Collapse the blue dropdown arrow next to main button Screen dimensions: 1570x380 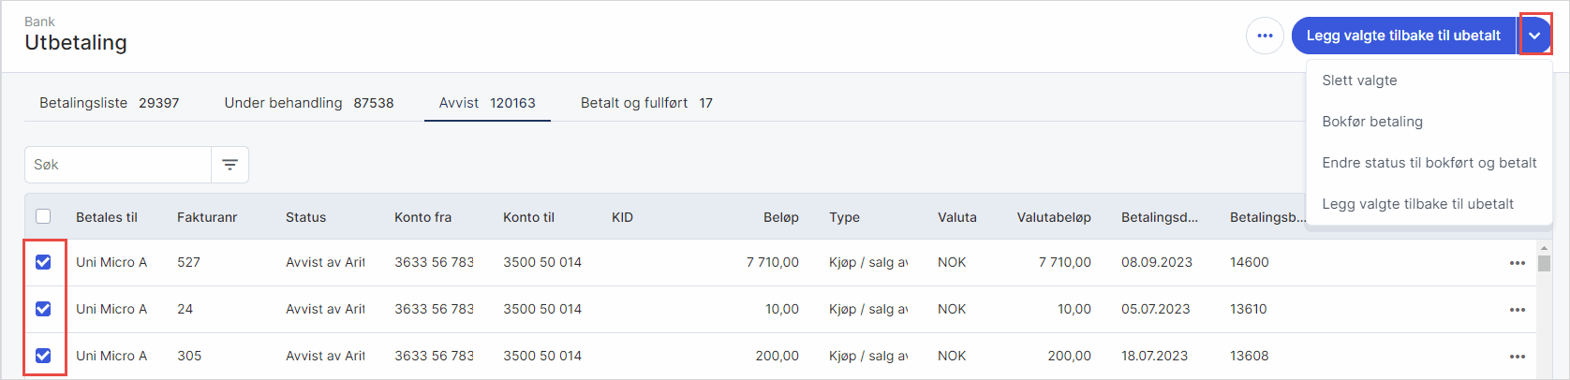[x=1534, y=36]
